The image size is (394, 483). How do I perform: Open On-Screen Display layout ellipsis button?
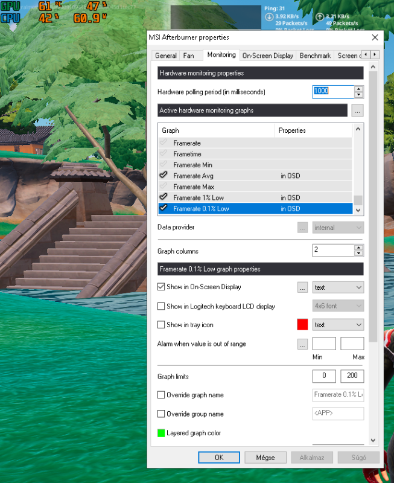(x=302, y=287)
